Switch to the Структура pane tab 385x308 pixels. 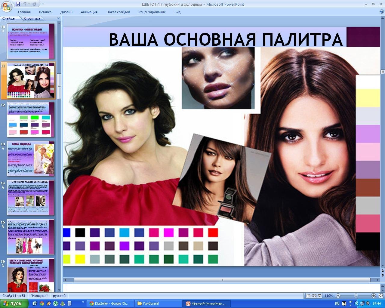click(32, 18)
